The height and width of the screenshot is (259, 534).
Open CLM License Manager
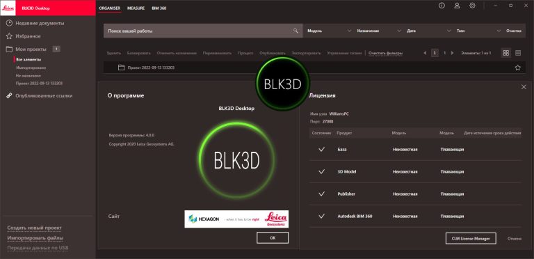(471, 239)
